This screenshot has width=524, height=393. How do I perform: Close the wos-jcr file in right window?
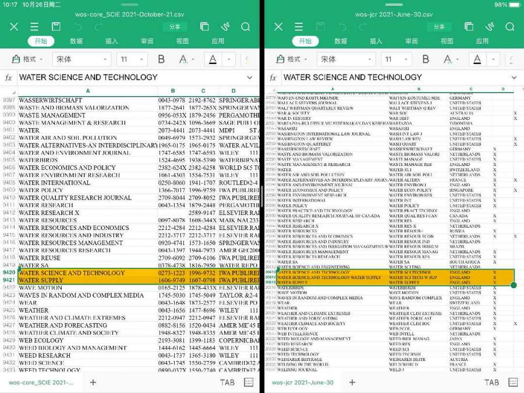click(x=278, y=27)
